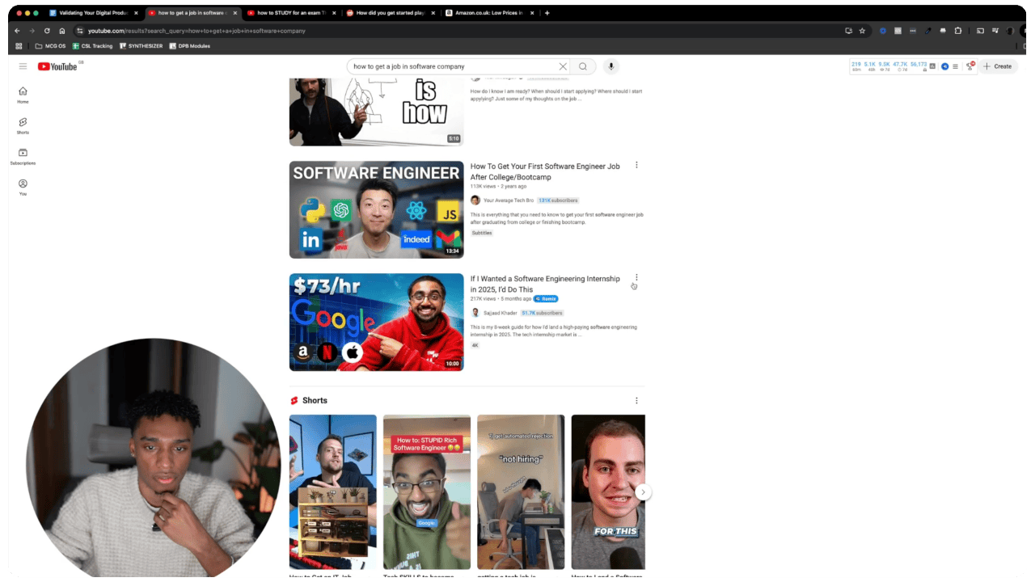1035x582 pixels.
Task: Open If I Wanted a Software Engineering Internship title
Action: pyautogui.click(x=545, y=284)
